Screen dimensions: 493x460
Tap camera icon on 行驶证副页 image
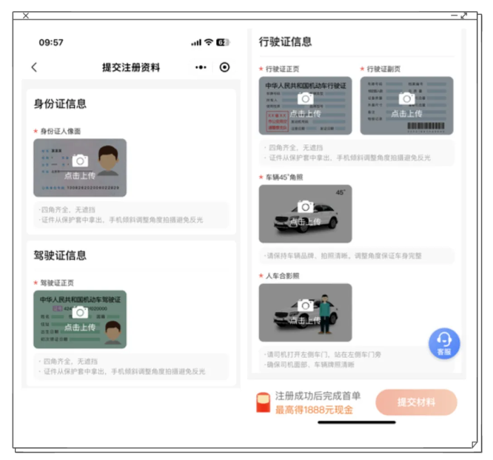coord(406,98)
